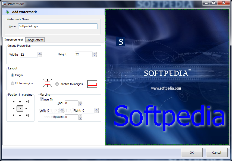Image resolution: width=232 pixels, height=161 pixels.
Task: Increase the Left margin value
Action: tap(62, 109)
